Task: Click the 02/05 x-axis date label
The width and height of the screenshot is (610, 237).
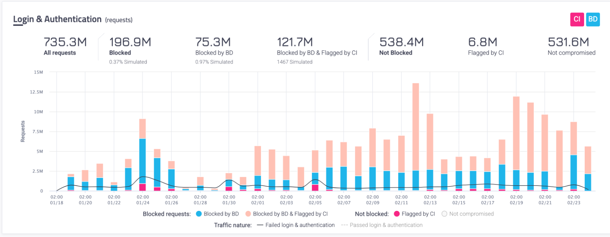Action: [x=315, y=200]
